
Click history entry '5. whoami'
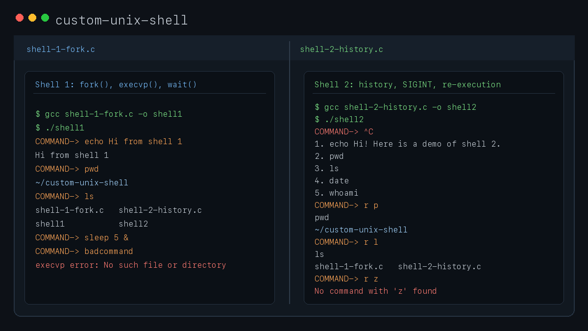(x=337, y=193)
